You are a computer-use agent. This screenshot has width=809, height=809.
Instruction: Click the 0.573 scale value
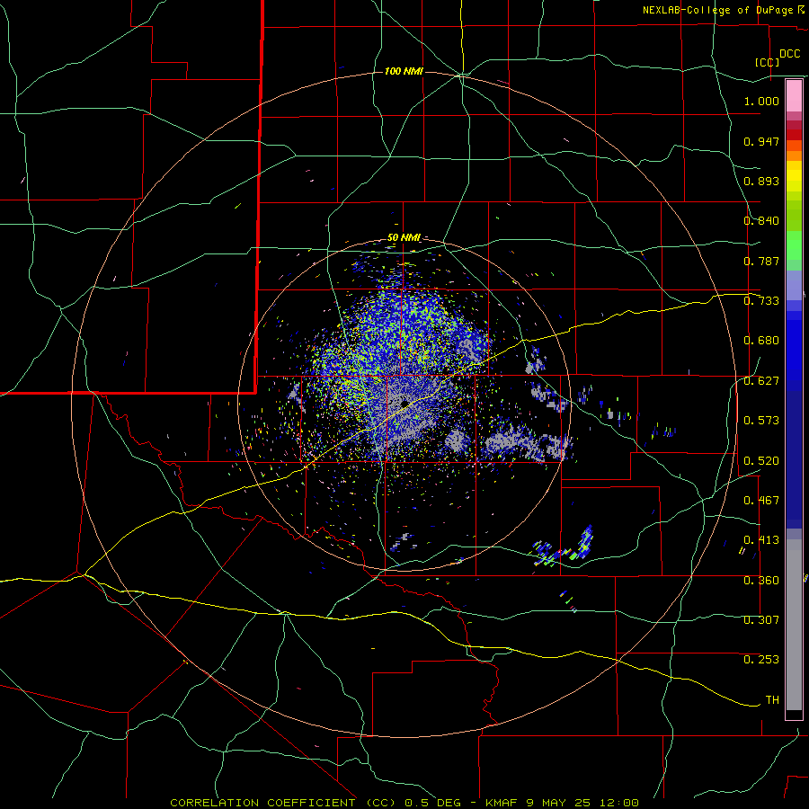pos(761,421)
